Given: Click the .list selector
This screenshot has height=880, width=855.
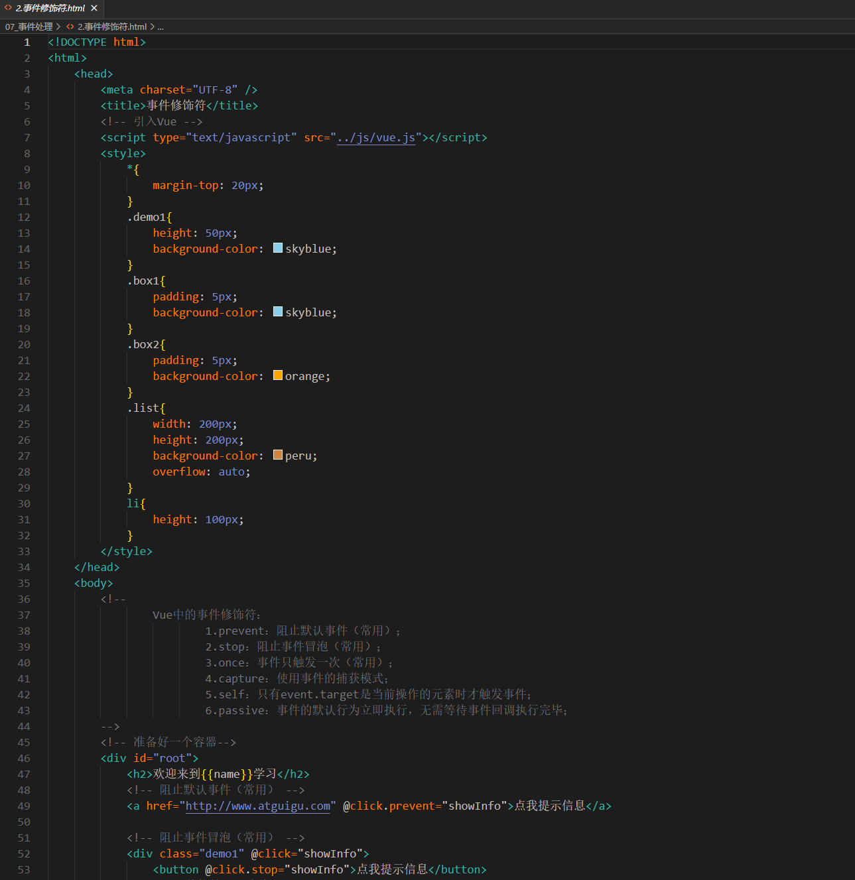Looking at the screenshot, I should click(x=143, y=408).
